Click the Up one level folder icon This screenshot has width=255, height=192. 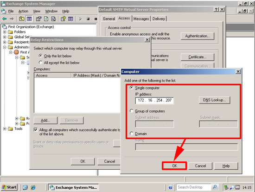pos(21,19)
